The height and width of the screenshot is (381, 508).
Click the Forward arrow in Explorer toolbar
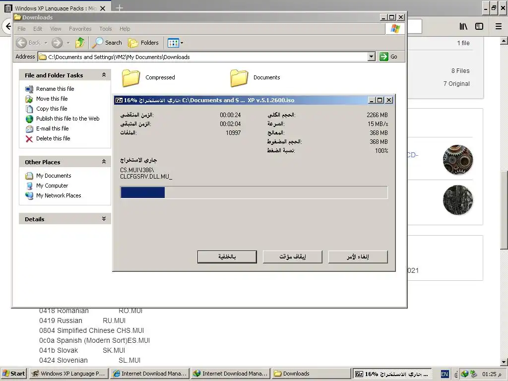(x=57, y=43)
